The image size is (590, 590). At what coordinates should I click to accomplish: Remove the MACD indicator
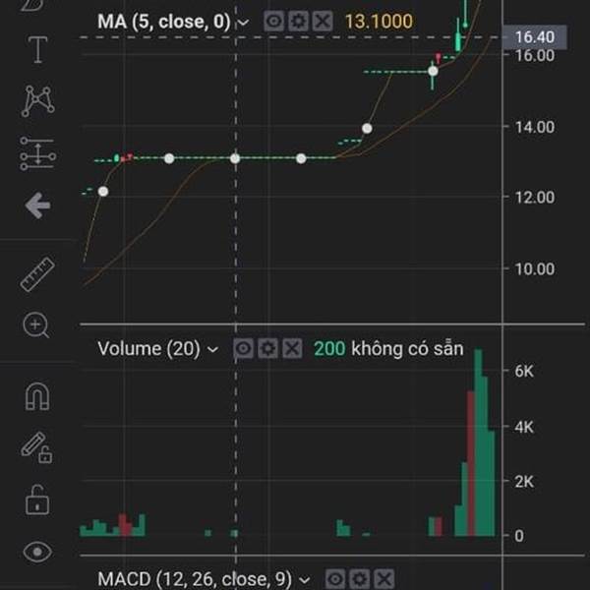pos(384,578)
